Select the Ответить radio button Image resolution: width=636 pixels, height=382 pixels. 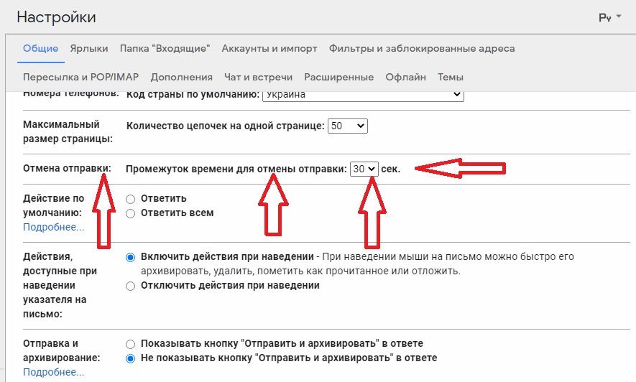(131, 199)
